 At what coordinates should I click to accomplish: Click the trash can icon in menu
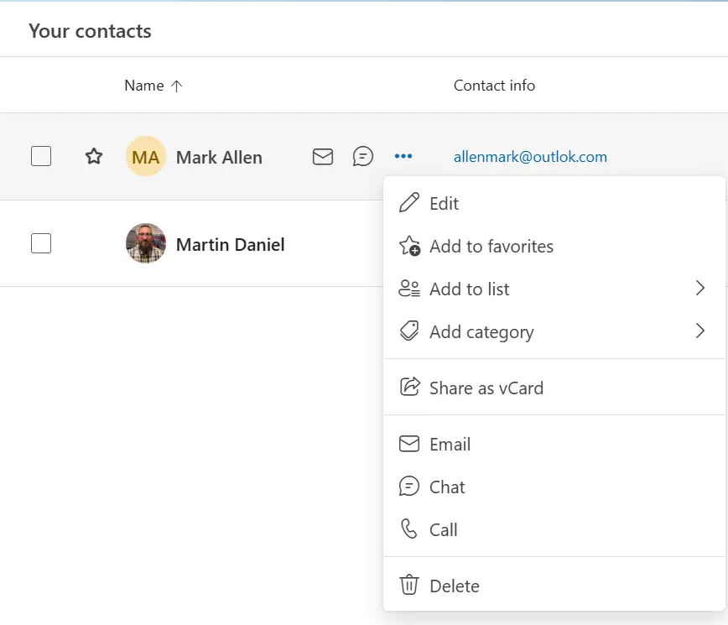[x=409, y=586]
